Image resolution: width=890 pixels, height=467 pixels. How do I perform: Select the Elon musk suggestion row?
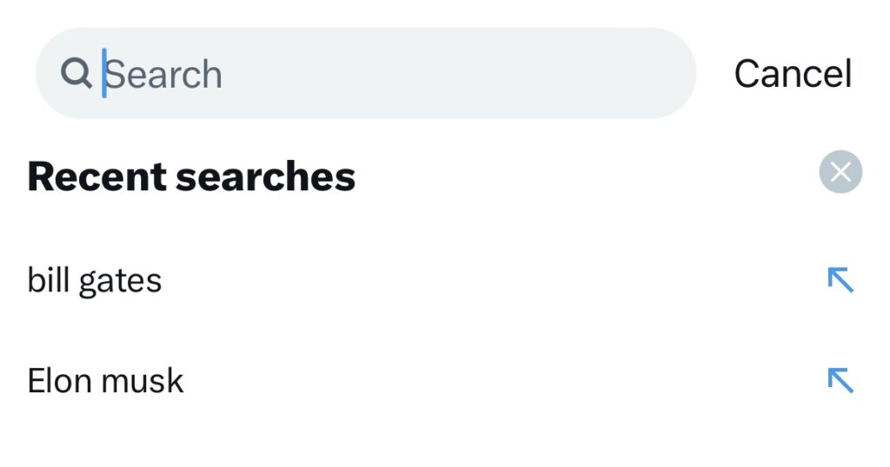pyautogui.click(x=445, y=381)
